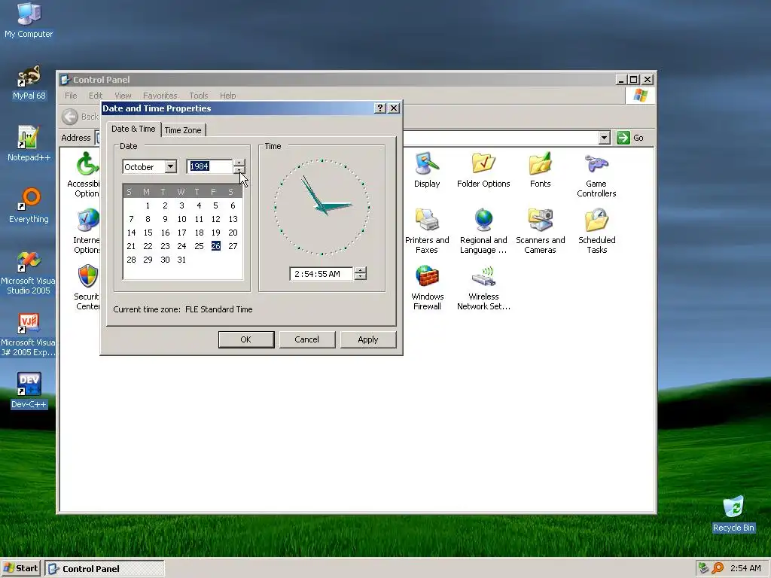Screen dimensions: 771x578
Task: Click the taskbar clock showing 2:54 AM
Action: 745,568
